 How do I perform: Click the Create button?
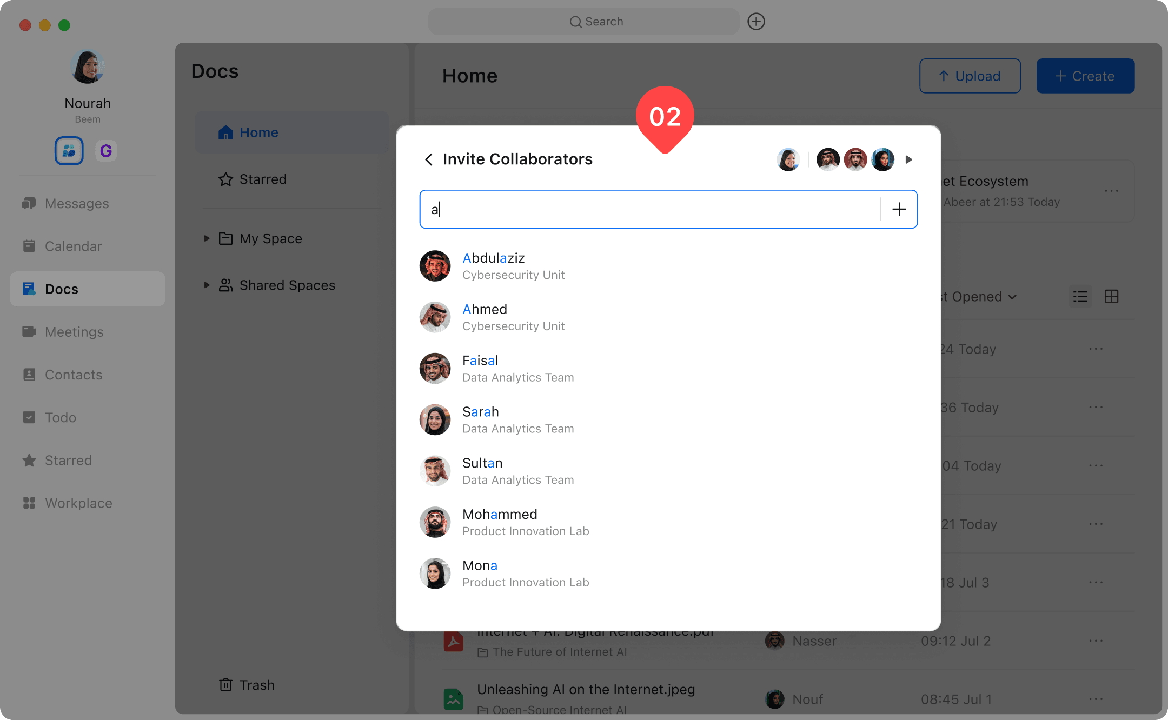(1085, 76)
